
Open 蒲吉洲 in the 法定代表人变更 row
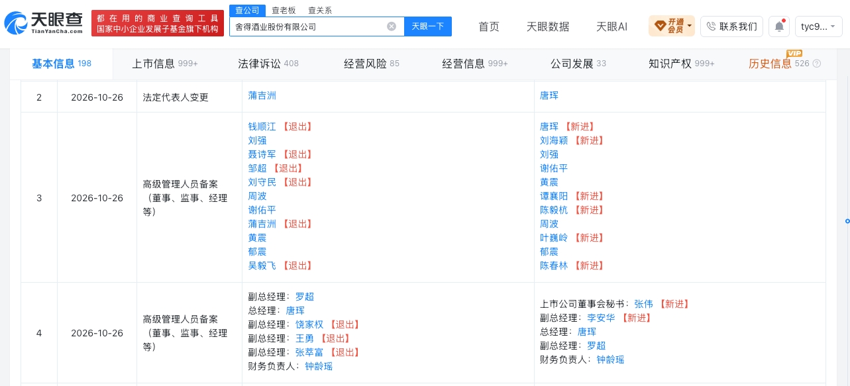point(262,95)
